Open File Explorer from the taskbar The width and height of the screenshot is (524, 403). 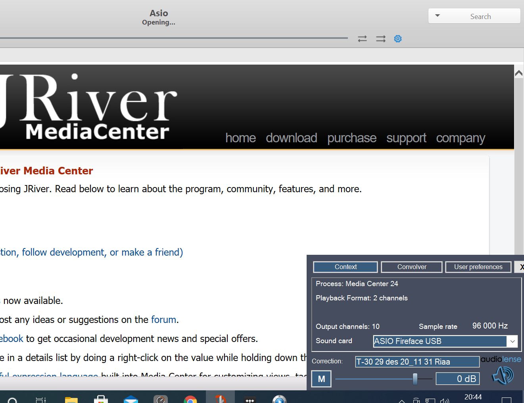[x=71, y=399]
